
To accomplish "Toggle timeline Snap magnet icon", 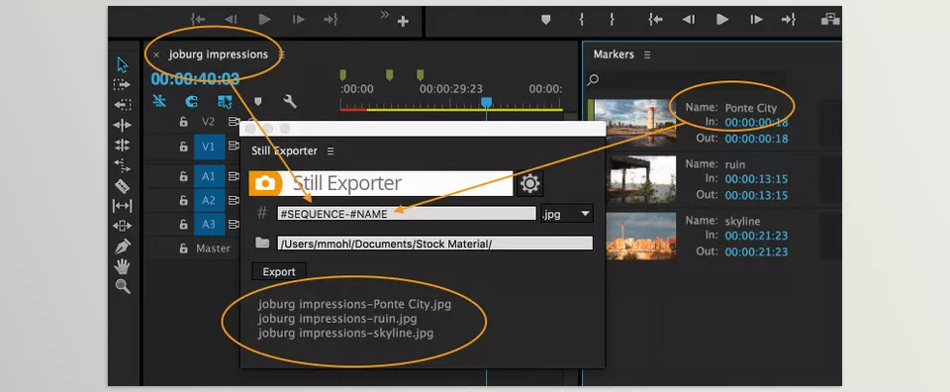I will (191, 101).
